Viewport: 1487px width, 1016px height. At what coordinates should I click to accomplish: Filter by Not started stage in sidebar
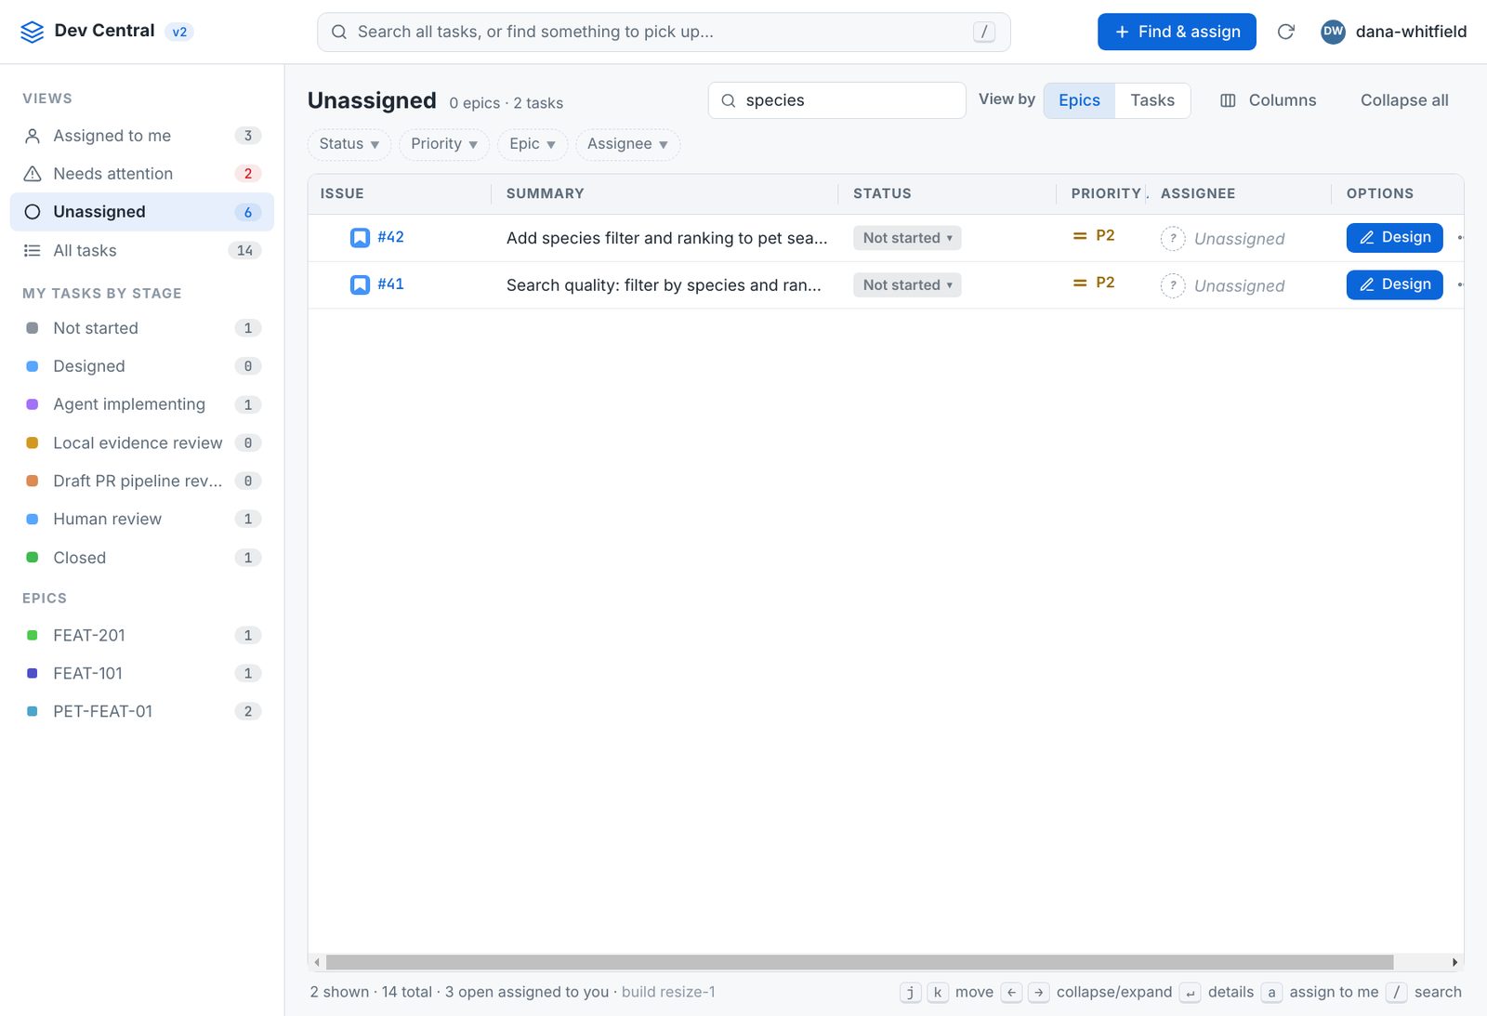tap(142, 328)
